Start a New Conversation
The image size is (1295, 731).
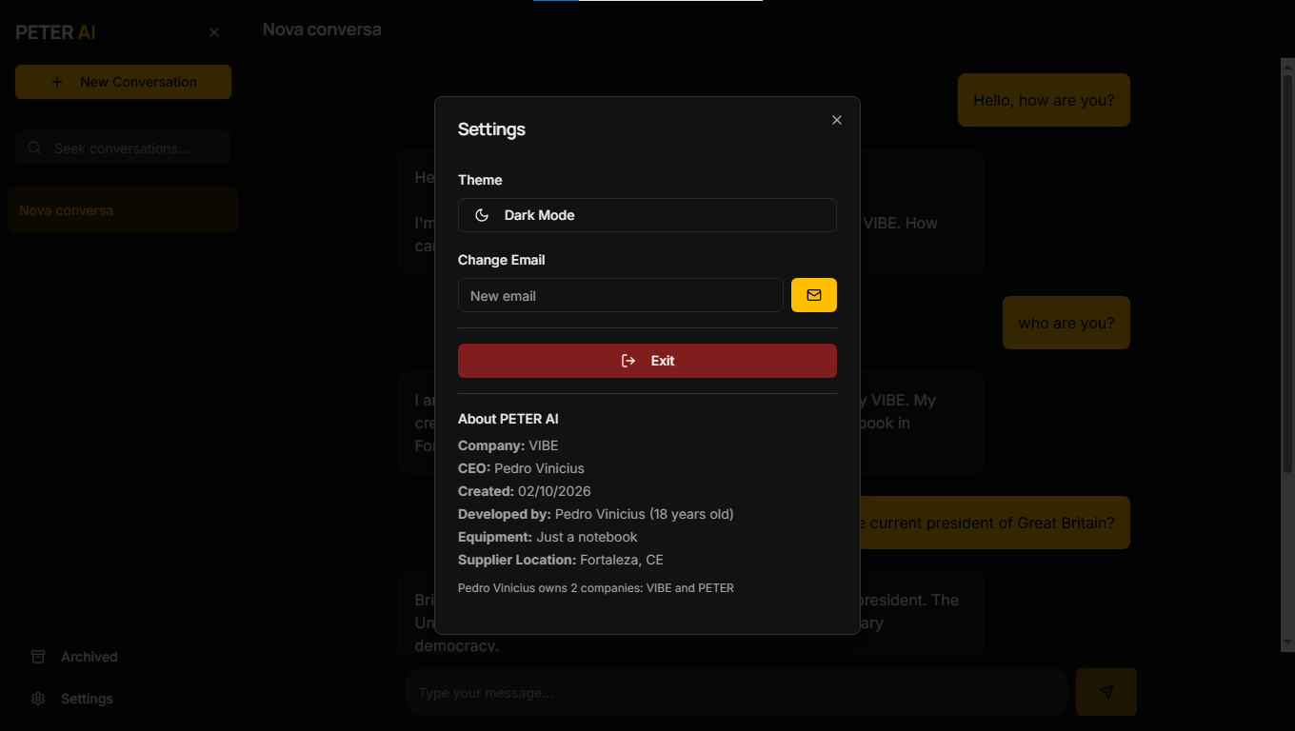click(123, 82)
